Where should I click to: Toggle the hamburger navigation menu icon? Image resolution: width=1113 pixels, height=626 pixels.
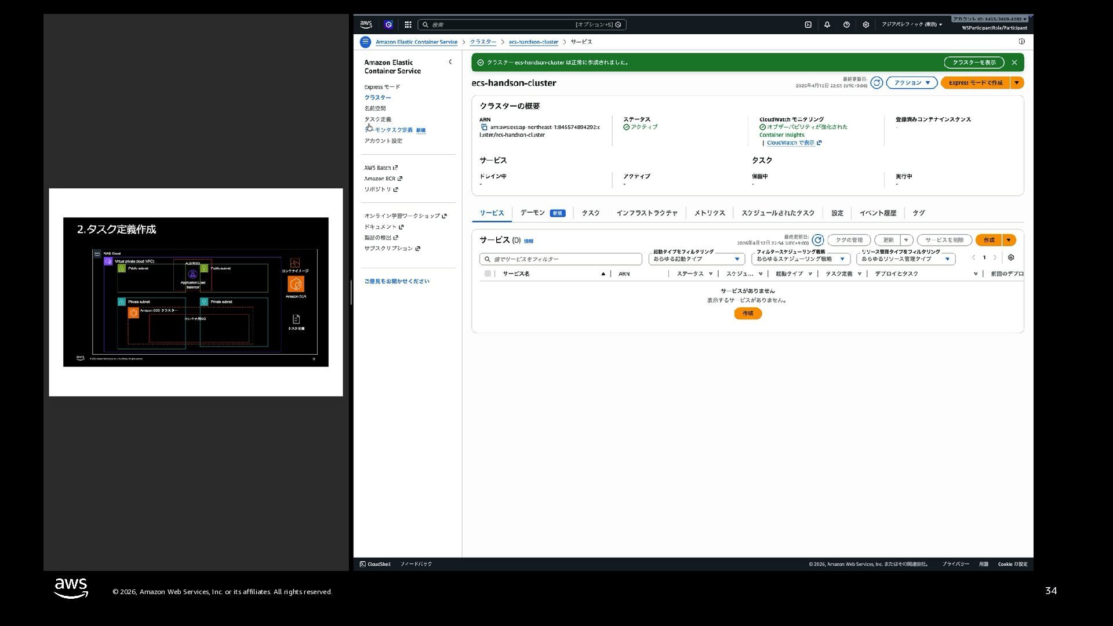pyautogui.click(x=365, y=42)
